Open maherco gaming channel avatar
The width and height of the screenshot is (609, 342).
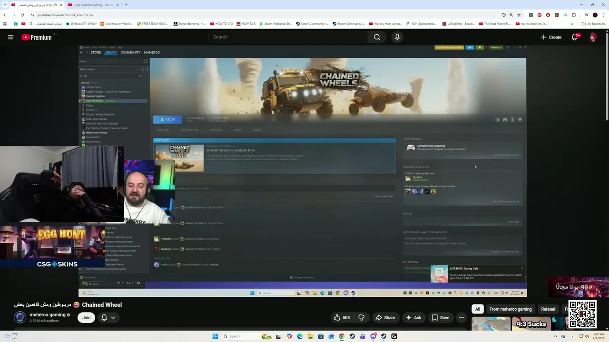coord(20,317)
